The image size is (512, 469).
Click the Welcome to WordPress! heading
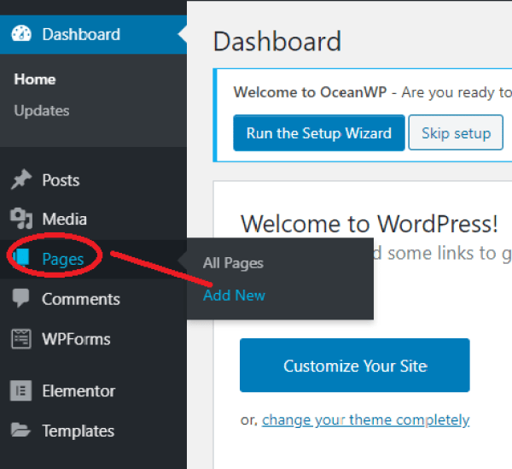click(369, 224)
